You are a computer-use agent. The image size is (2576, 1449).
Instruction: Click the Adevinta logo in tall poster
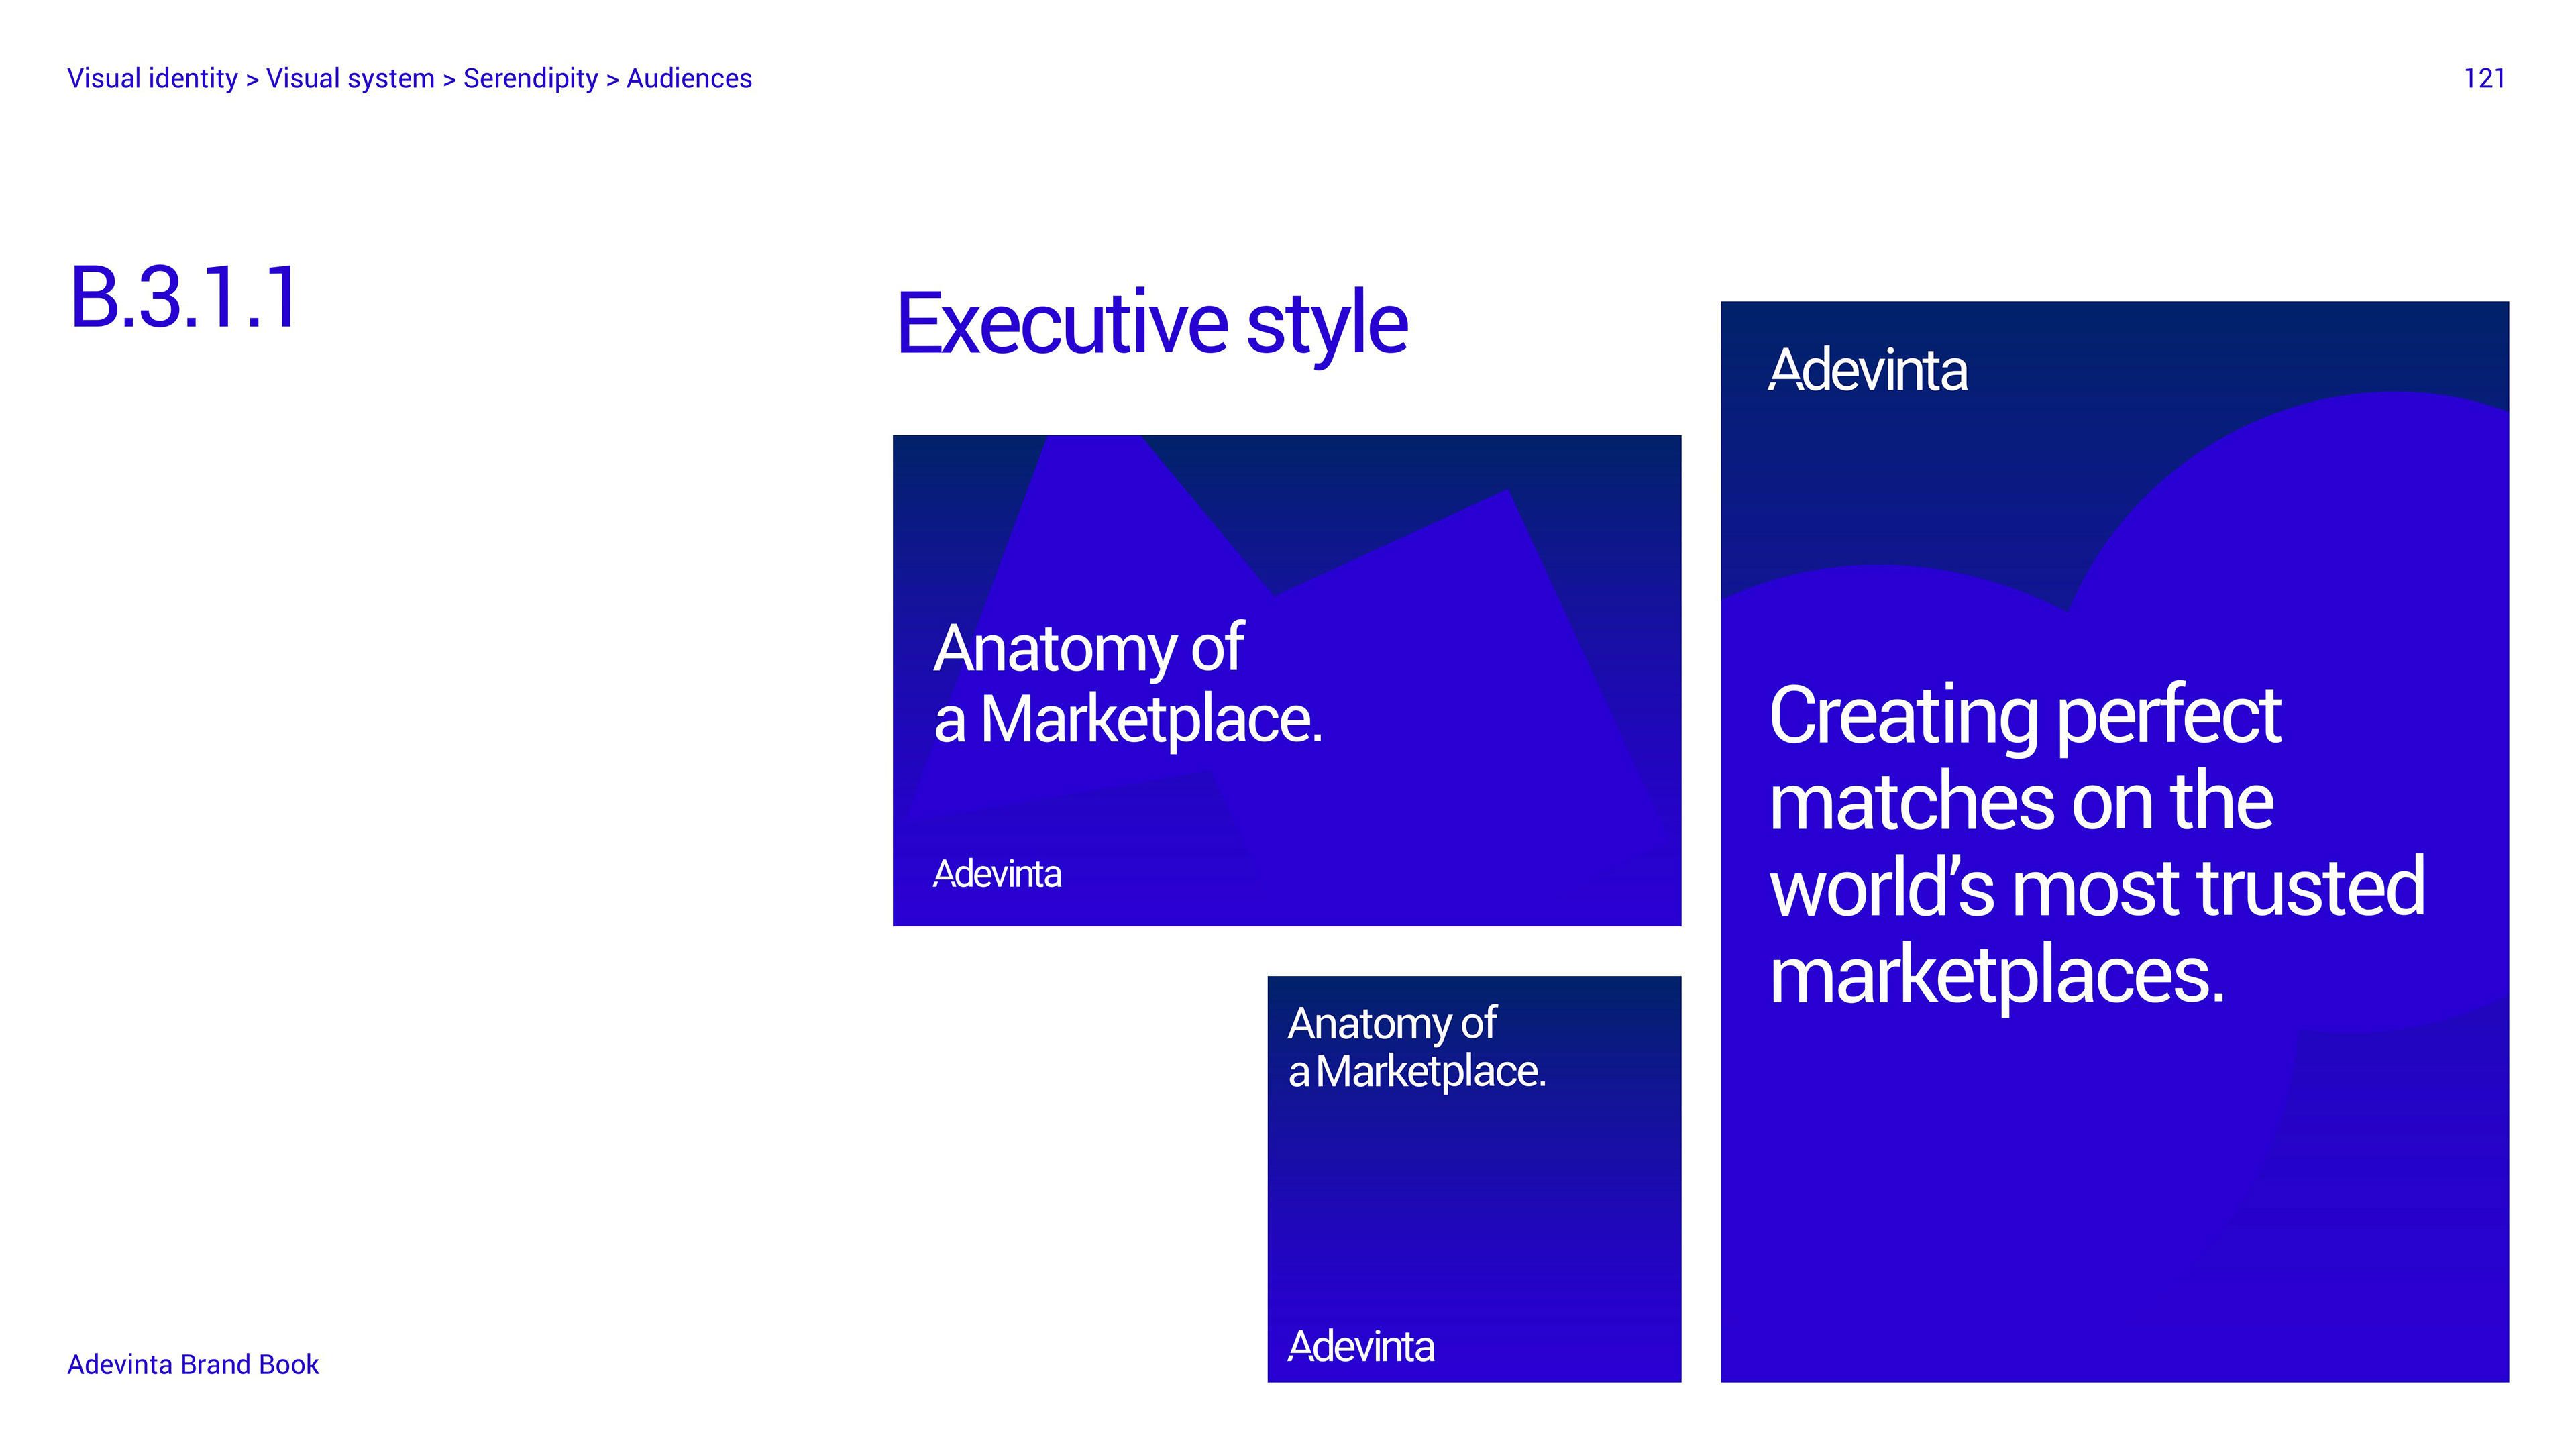click(1867, 370)
